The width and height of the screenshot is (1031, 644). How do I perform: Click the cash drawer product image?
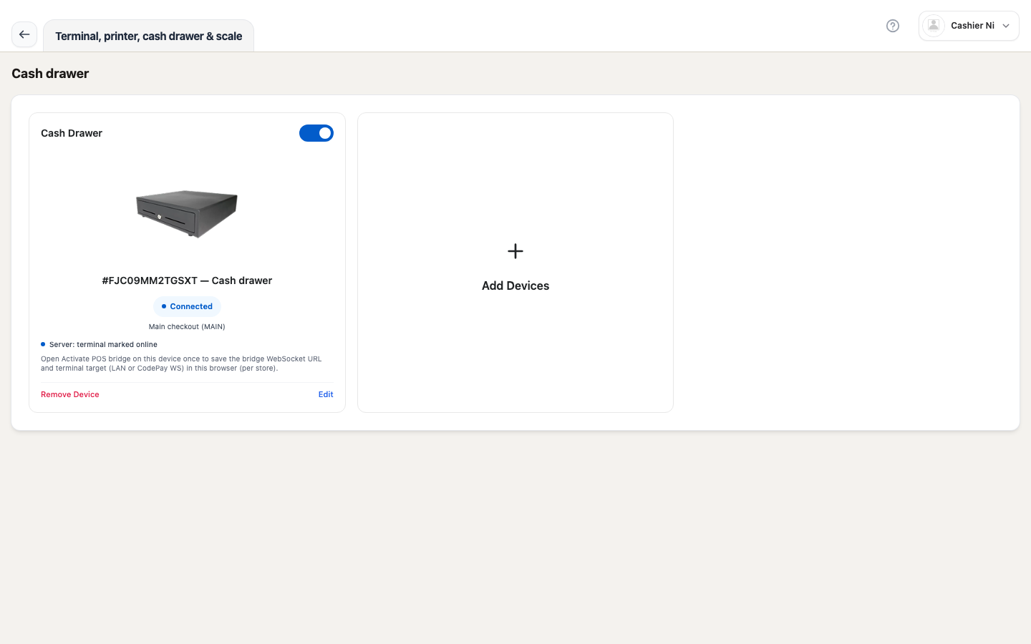187,214
